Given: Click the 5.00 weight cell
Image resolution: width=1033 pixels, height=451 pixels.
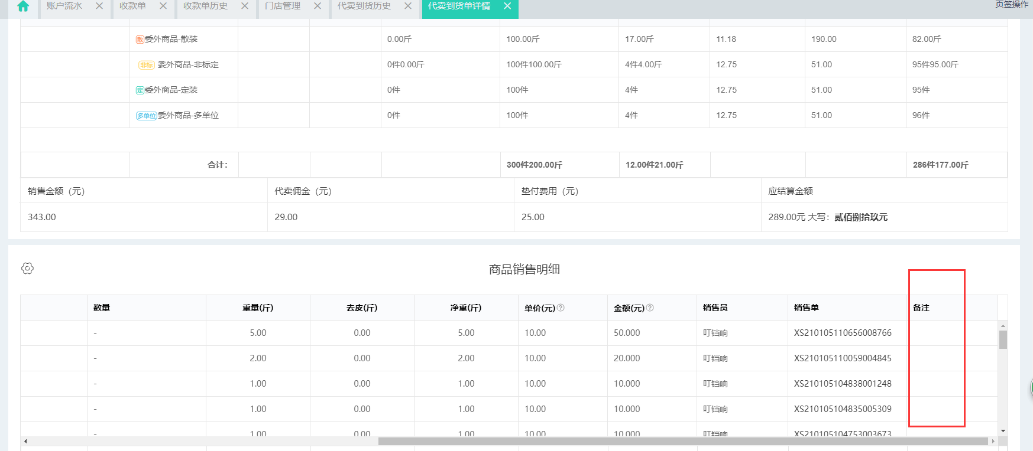Looking at the screenshot, I should [x=258, y=333].
